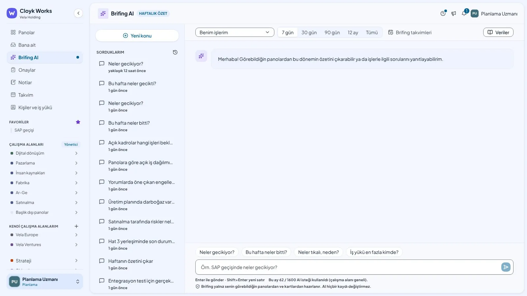The height and width of the screenshot is (296, 527).
Task: Open the history icon beside SORDUKLARIM
Action: pyautogui.click(x=175, y=52)
